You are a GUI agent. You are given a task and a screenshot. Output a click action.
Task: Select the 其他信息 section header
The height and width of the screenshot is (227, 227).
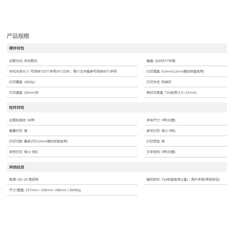117,167
